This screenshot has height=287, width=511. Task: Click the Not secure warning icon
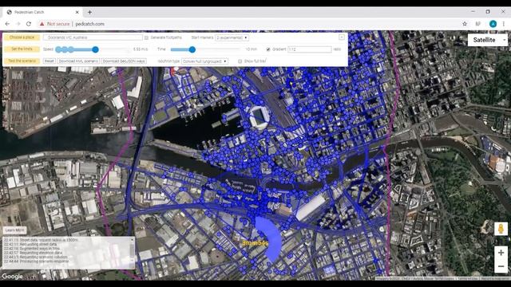click(42, 24)
